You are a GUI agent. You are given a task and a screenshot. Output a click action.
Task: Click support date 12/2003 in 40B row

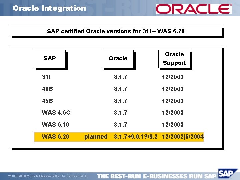point(173,89)
